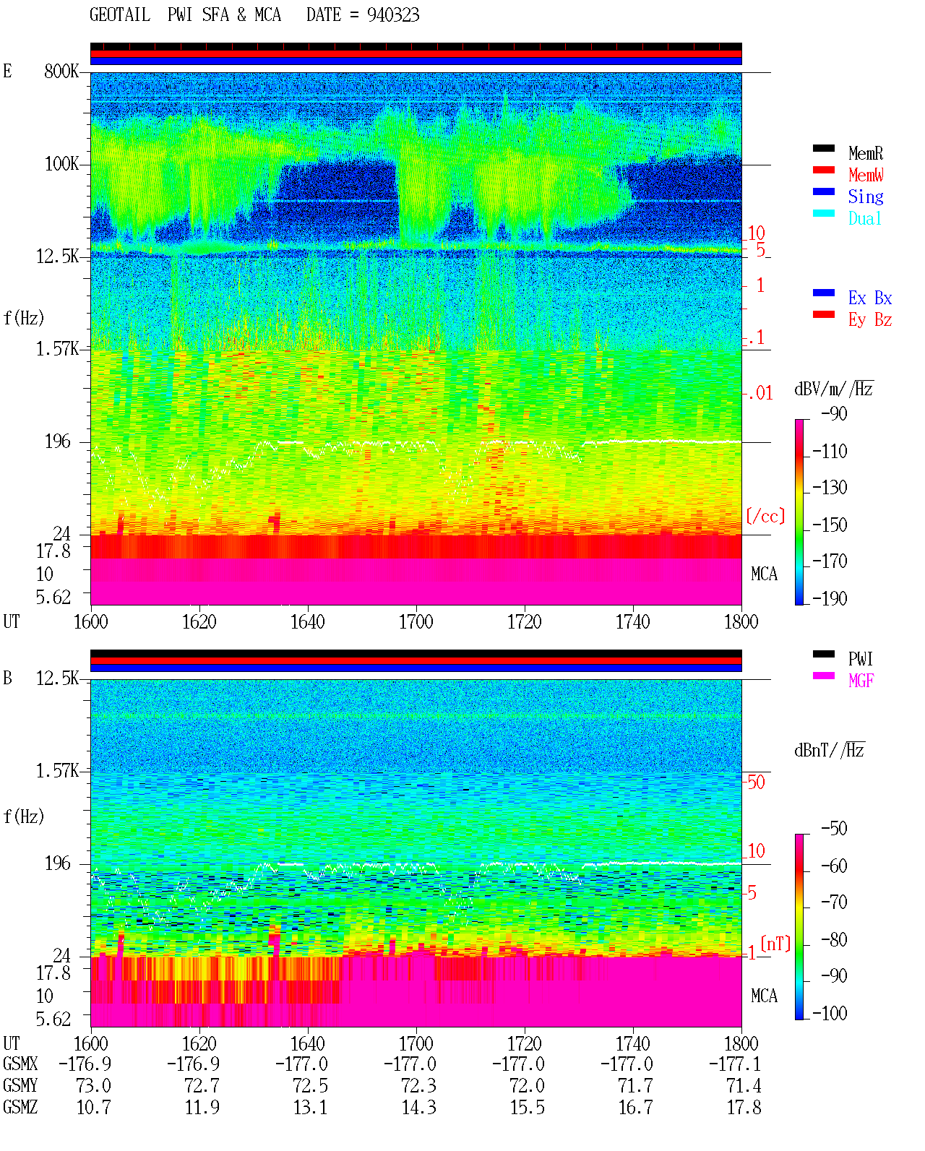This screenshot has height=1151, width=925.
Task: Click the red [nT] field label
Action: pyautogui.click(x=775, y=944)
